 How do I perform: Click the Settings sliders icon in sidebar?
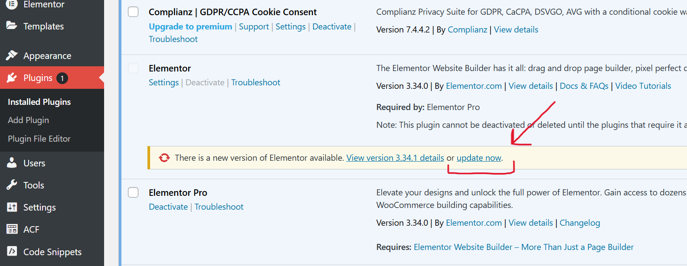point(12,207)
